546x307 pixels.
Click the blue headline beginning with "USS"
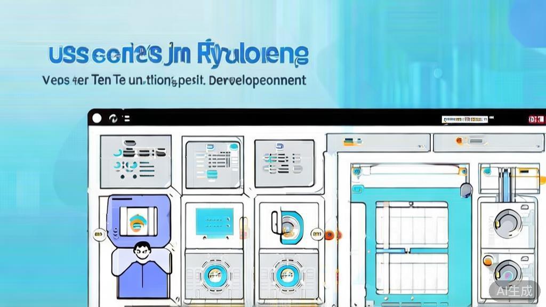[x=178, y=53]
